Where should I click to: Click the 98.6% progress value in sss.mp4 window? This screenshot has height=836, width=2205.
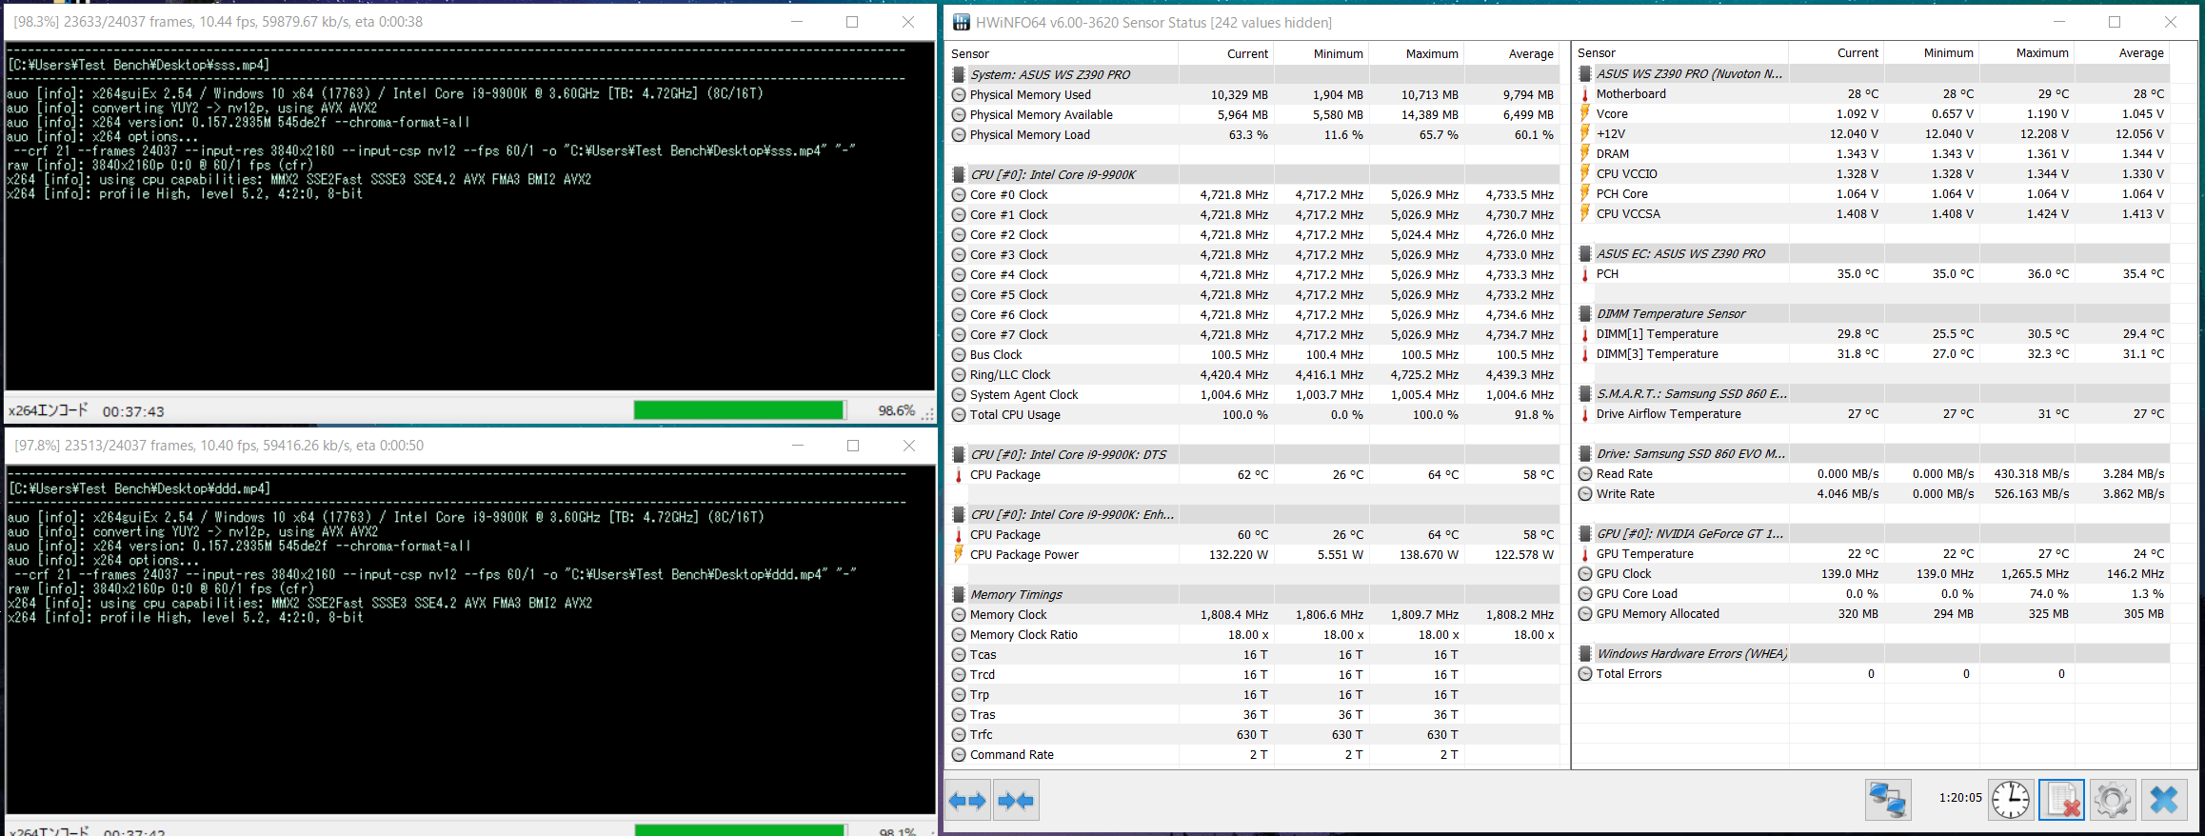(x=896, y=410)
